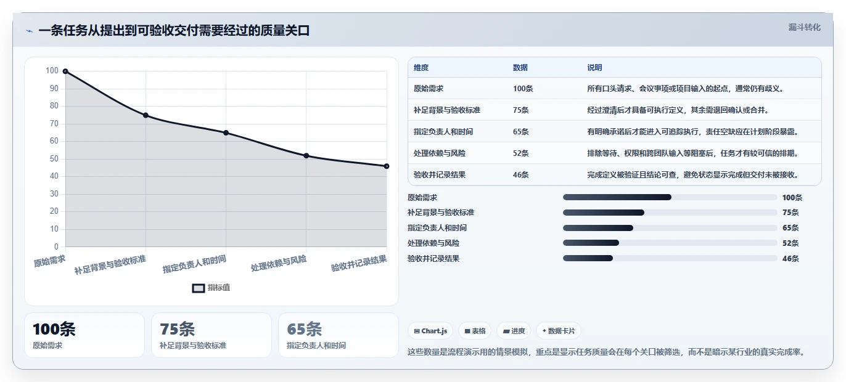Click the chart data point at 46
Image resolution: width=846 pixels, height=382 pixels.
[x=387, y=166]
